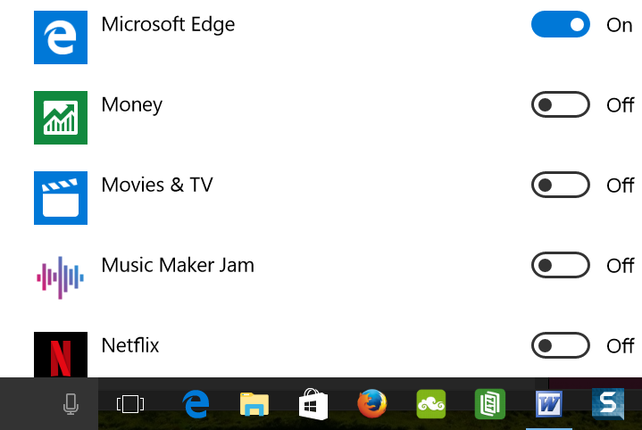Viewport: 642px width, 430px height.
Task: Switch to Microsoft Word in the taskbar
Action: (x=549, y=404)
